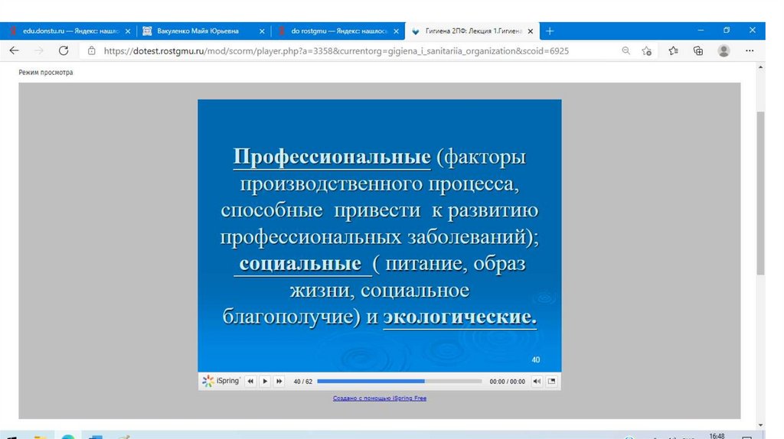Open the browser profile menu
Viewport: 784px width, 439px height.
pyautogui.click(x=724, y=50)
